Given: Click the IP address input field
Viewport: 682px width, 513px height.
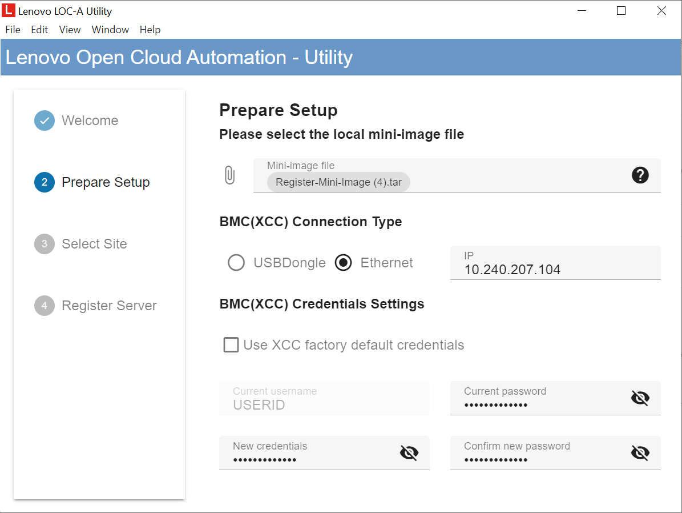Looking at the screenshot, I should tap(555, 263).
